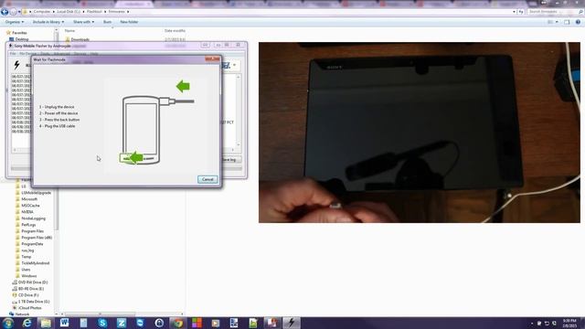Image resolution: width=585 pixels, height=329 pixels.
Task: Open Share with dropdown in Explorer
Action: tap(83, 22)
